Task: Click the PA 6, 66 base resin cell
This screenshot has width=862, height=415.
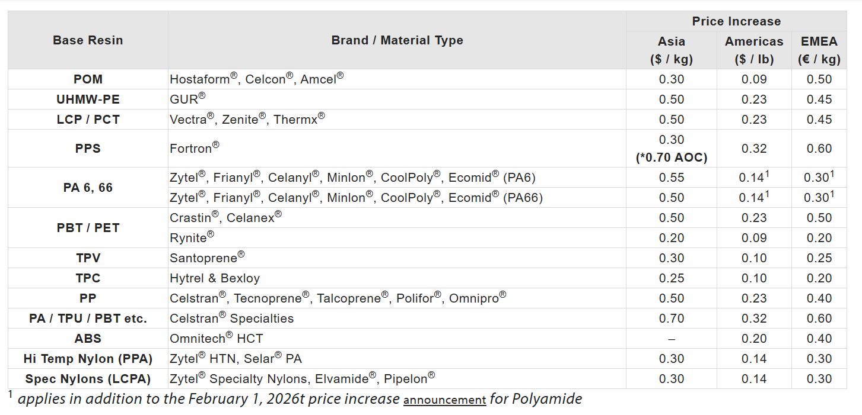Action: (88, 188)
